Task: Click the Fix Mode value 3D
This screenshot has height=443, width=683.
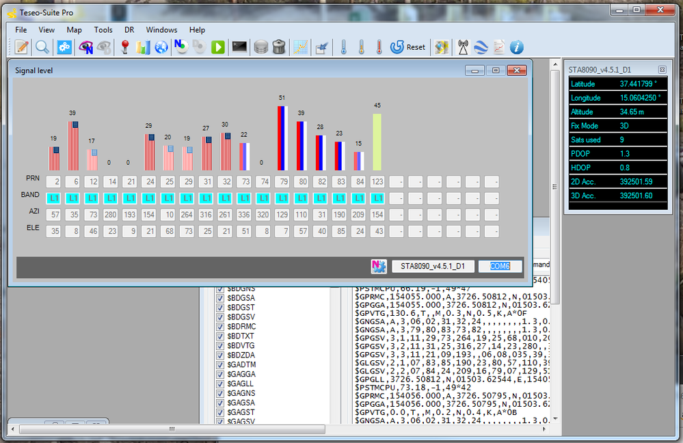Action: click(624, 126)
